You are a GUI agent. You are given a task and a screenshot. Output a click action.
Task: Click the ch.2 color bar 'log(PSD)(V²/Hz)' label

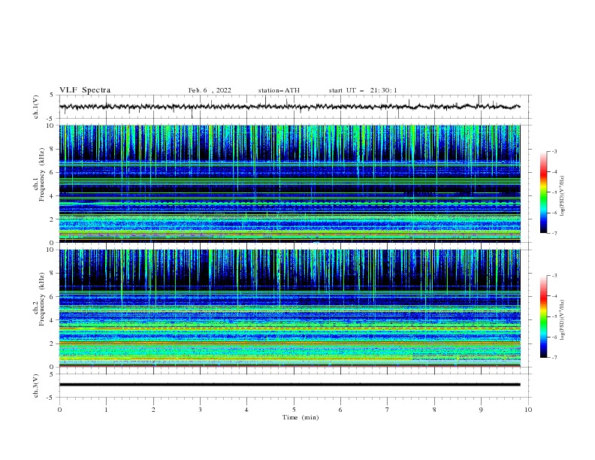pyautogui.click(x=562, y=320)
